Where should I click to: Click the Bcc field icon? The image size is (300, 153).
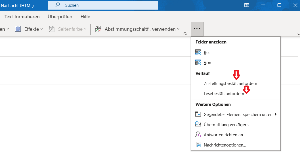pos(198,52)
